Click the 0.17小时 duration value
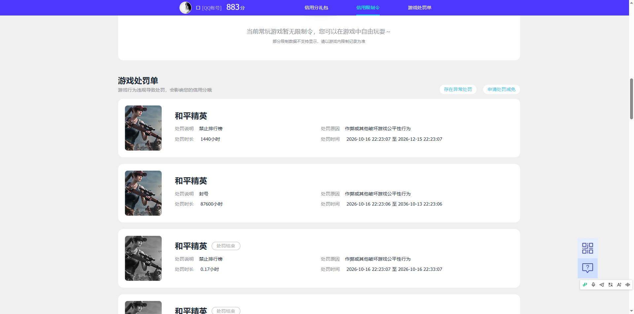This screenshot has height=314, width=634. (210, 269)
